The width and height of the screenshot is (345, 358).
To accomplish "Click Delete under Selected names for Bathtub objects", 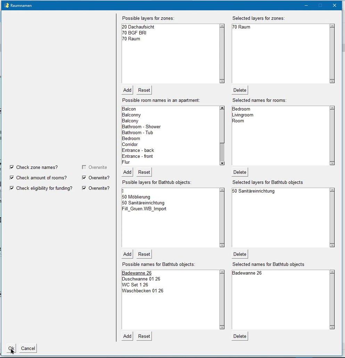I will [x=240, y=336].
